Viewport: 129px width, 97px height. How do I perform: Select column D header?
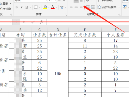(58, 30)
